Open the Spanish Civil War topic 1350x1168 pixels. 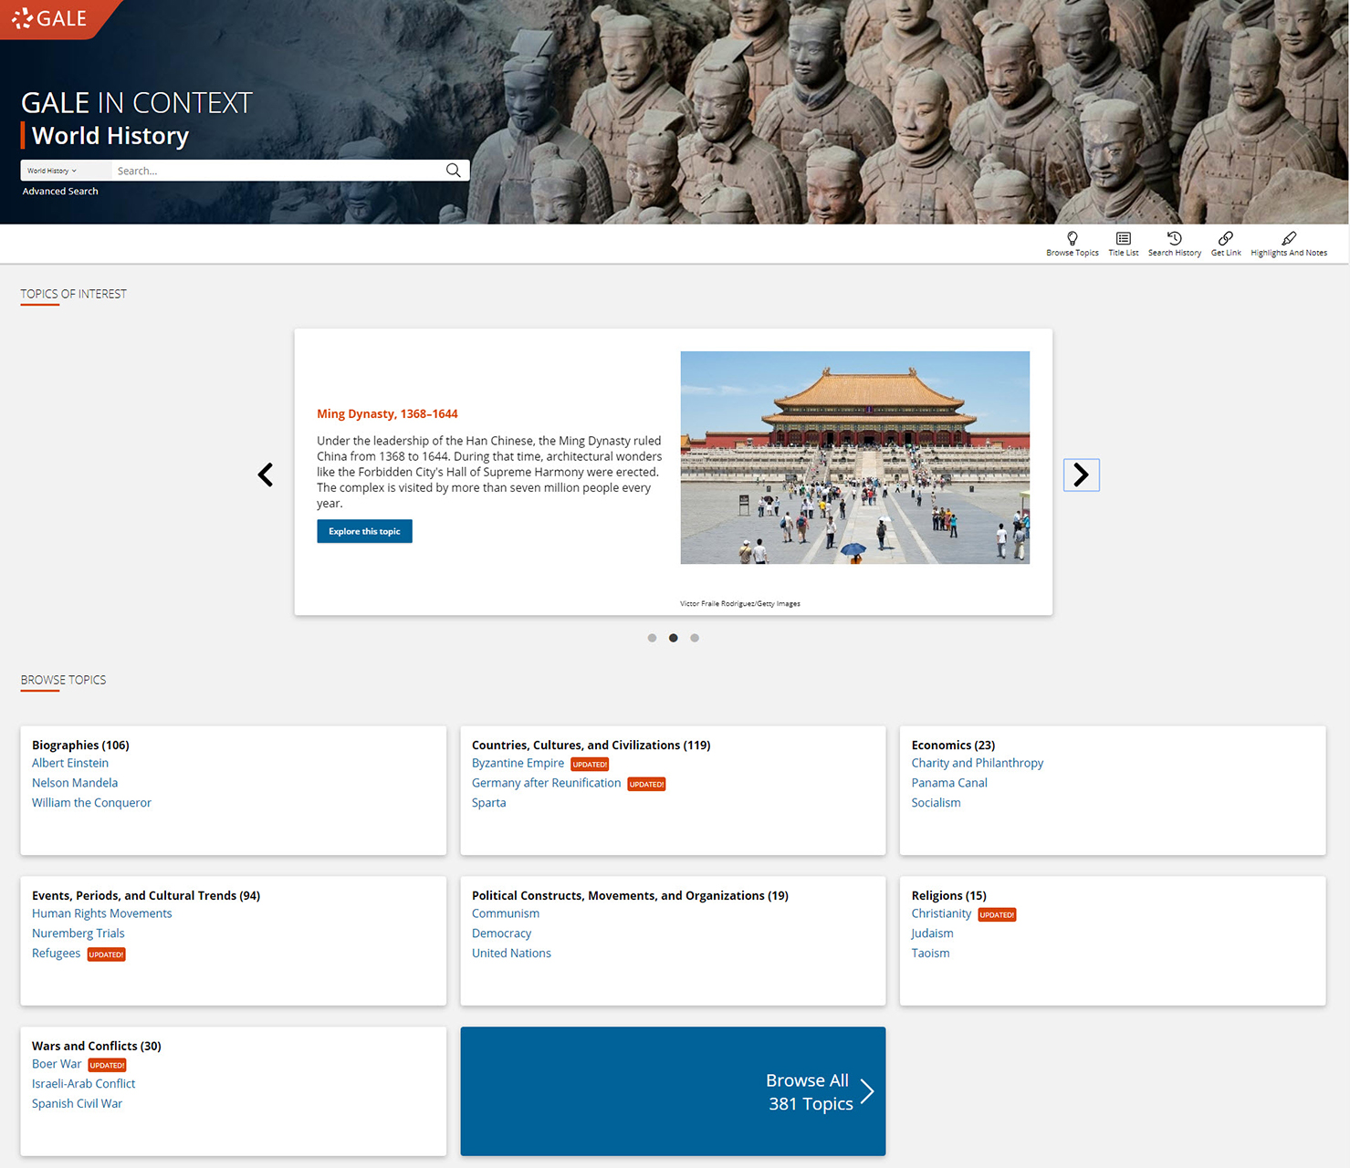tap(77, 1104)
